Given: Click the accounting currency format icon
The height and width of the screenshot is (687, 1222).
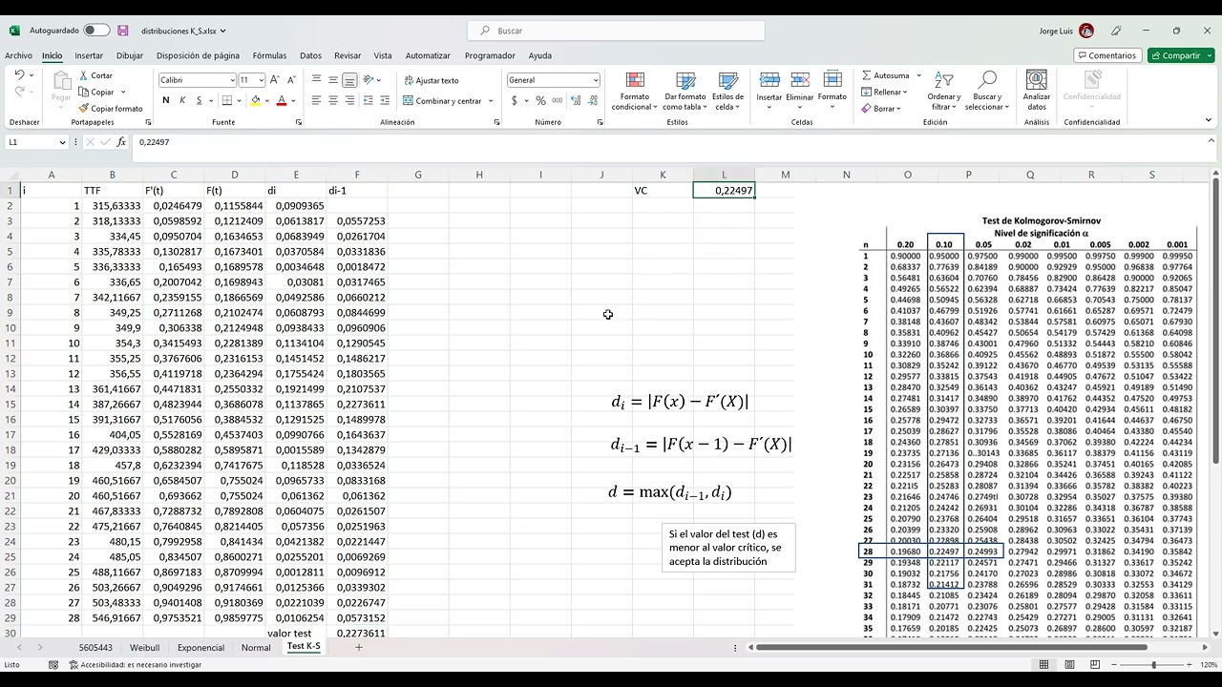Looking at the screenshot, I should [x=515, y=100].
